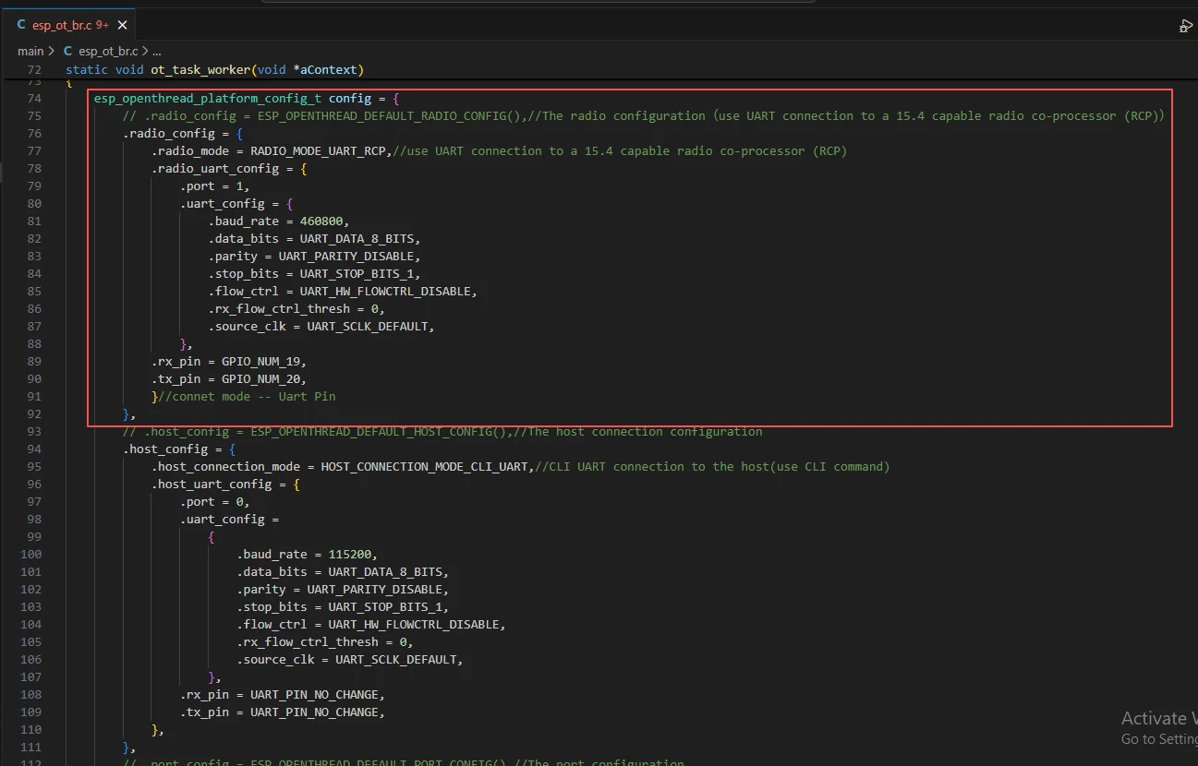Click line number 110 in the gutter
This screenshot has width=1198, height=766.
[x=30, y=730]
